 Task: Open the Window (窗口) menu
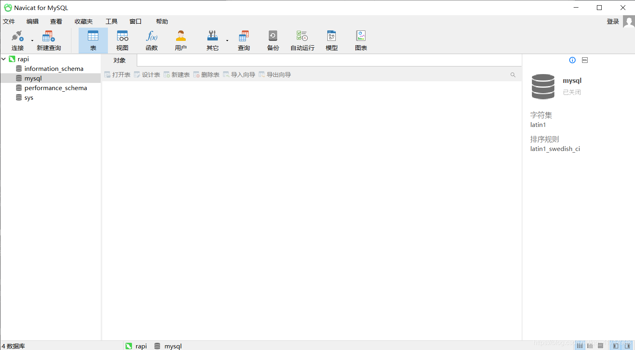pyautogui.click(x=136, y=22)
